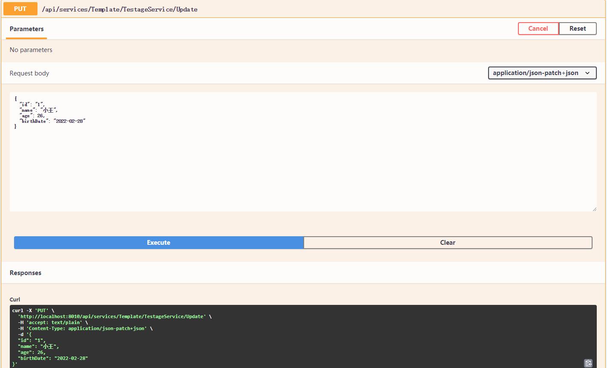Copy the curl command to clipboard
Viewport: 607px width, 368px height.
(588, 363)
